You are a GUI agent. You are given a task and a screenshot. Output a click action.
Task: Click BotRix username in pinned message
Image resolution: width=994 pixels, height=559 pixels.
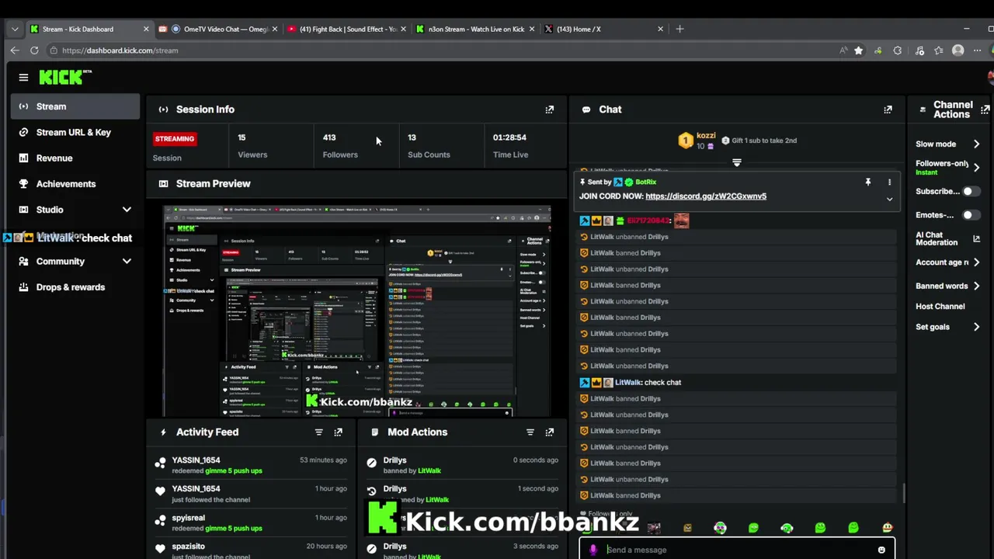645,182
